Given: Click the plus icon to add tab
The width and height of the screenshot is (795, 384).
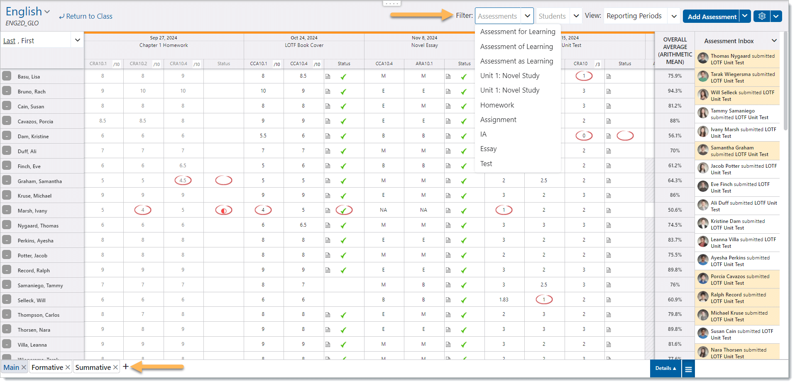Looking at the screenshot, I should 126,367.
